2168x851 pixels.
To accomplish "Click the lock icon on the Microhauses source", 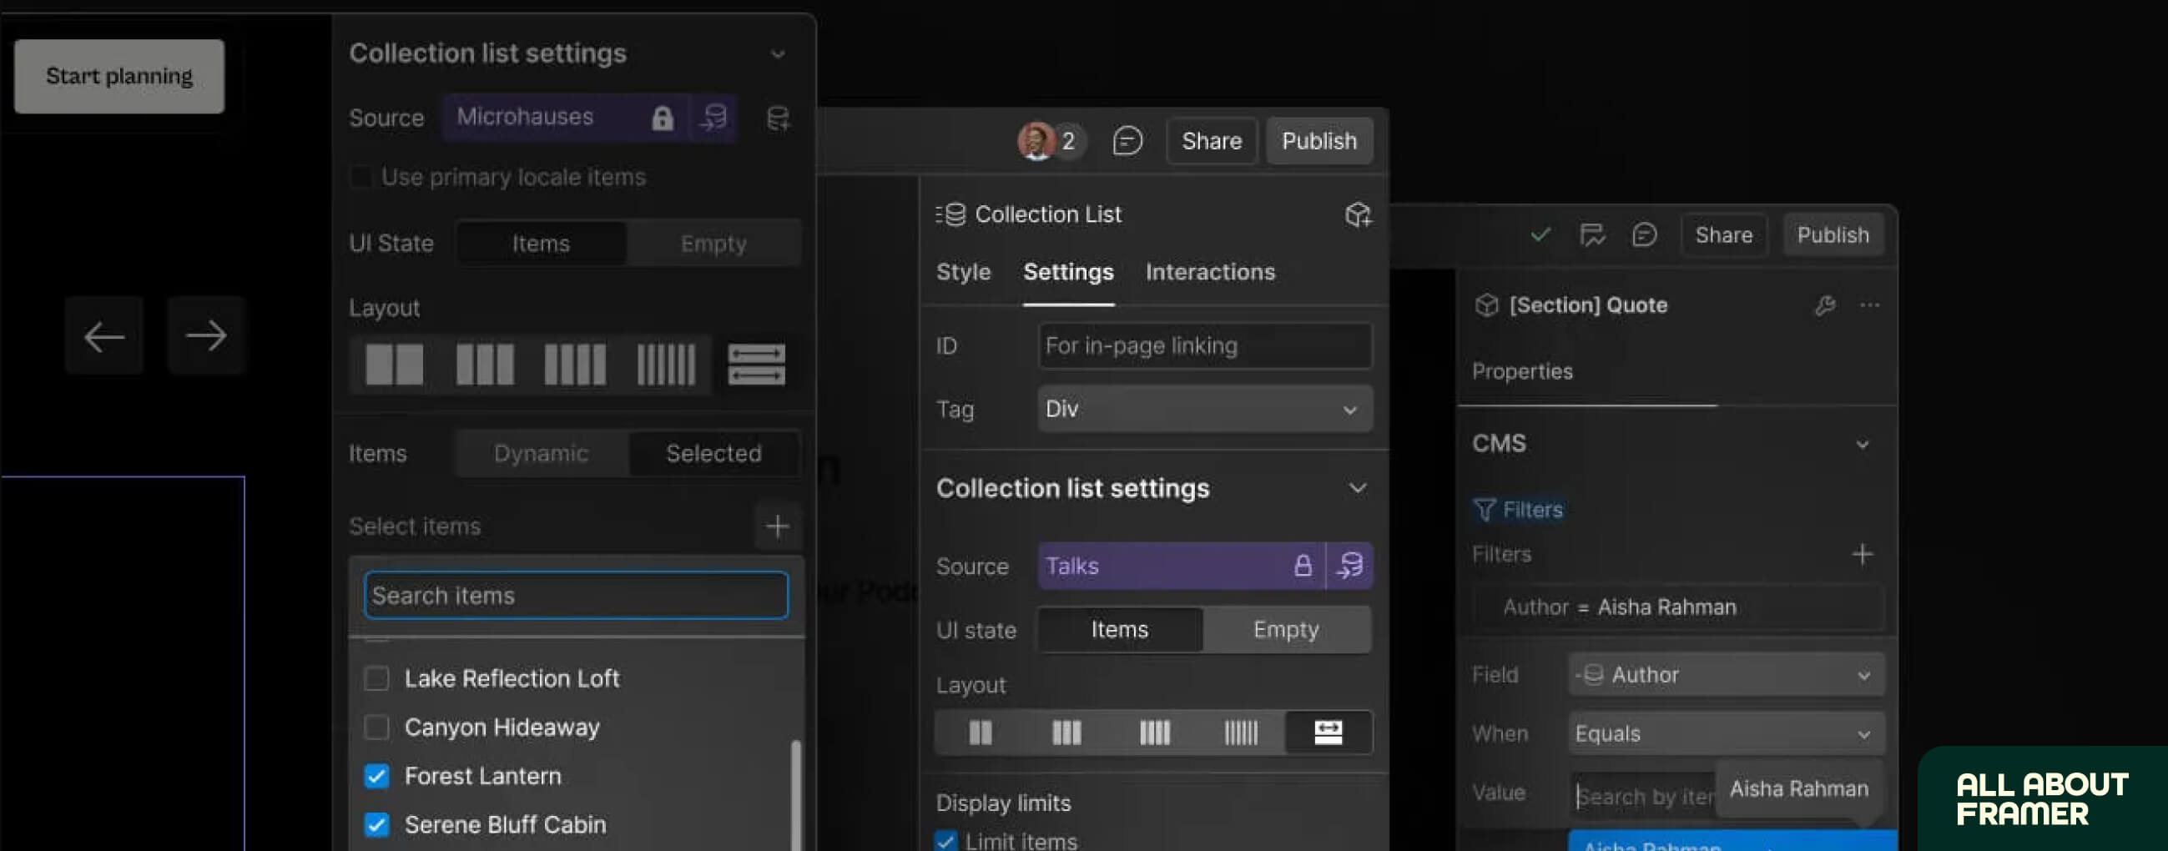I will pyautogui.click(x=663, y=118).
